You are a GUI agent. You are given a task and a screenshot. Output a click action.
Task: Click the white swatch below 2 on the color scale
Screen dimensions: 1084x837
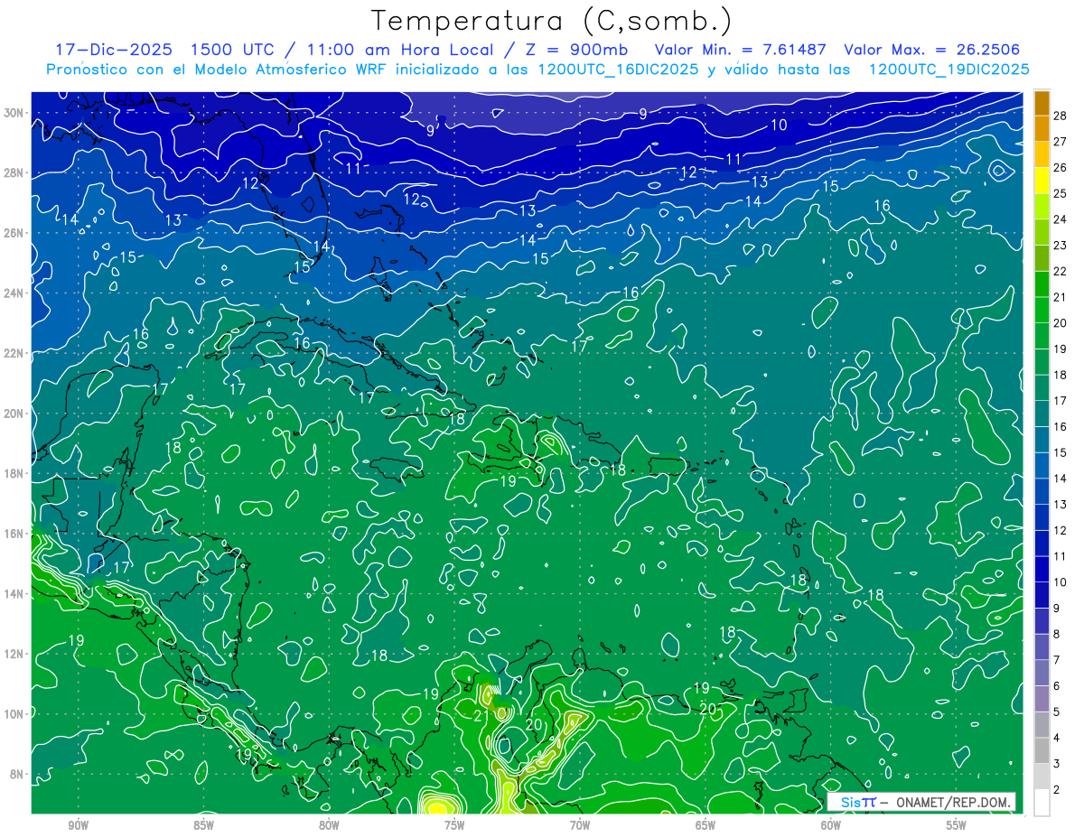tap(1042, 803)
